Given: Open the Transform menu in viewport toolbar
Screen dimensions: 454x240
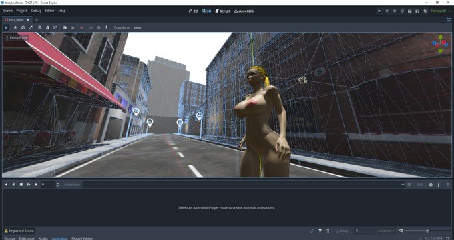Looking at the screenshot, I should tap(122, 27).
